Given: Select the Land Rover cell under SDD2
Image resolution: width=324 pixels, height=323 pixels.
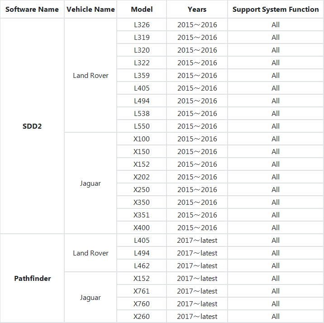Looking at the screenshot, I should tap(91, 75).
